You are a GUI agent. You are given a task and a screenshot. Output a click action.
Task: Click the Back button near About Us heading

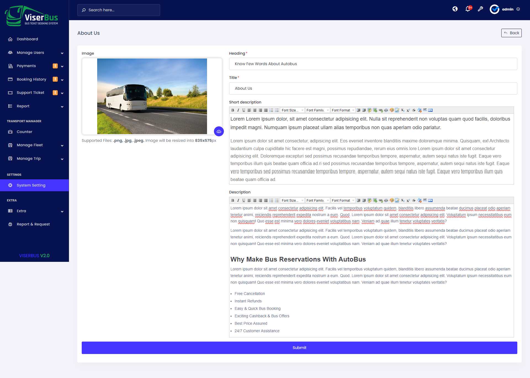[x=511, y=33]
